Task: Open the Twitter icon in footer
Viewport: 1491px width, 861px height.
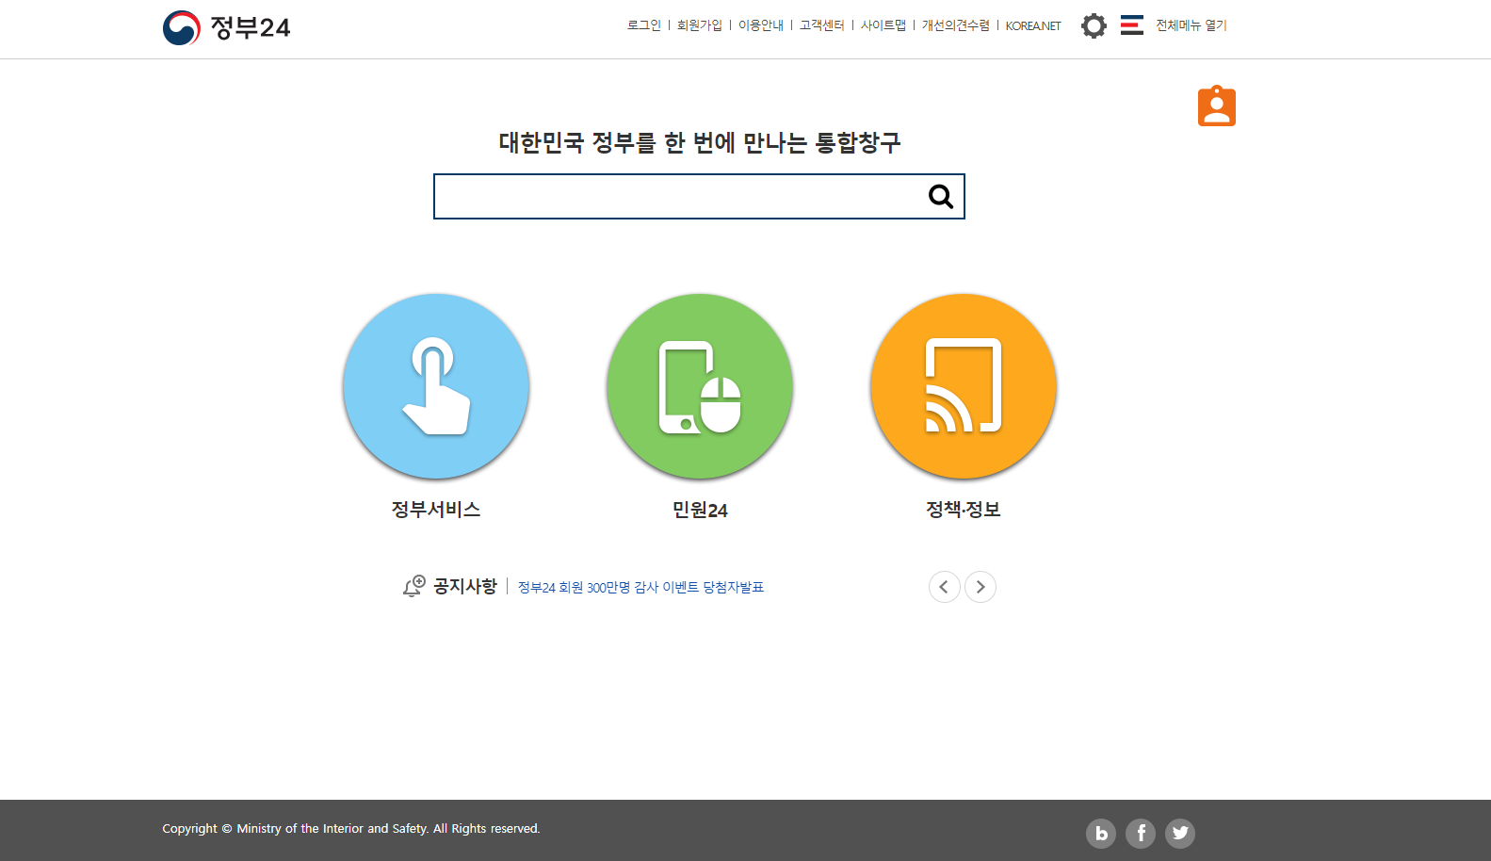Action: pos(1179,833)
